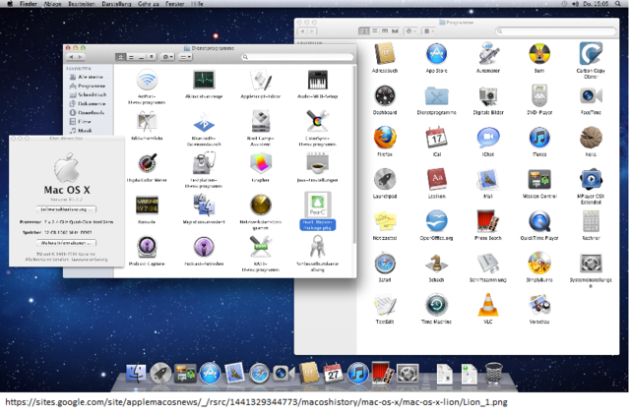Open App Store in the Programme window
This screenshot has height=414, width=630.
(x=436, y=53)
